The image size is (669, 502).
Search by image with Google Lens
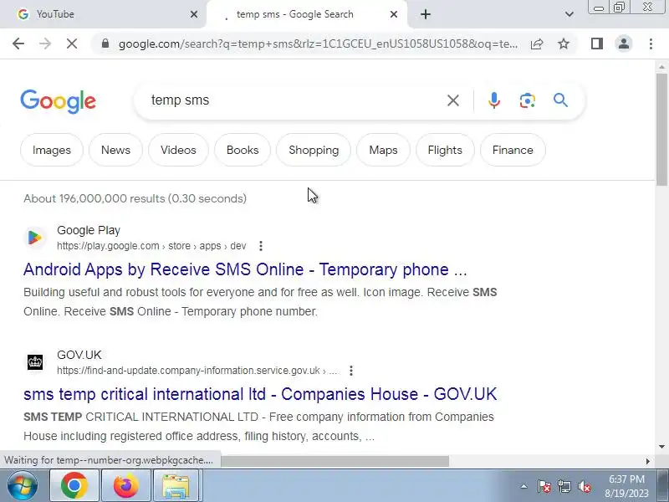(528, 100)
